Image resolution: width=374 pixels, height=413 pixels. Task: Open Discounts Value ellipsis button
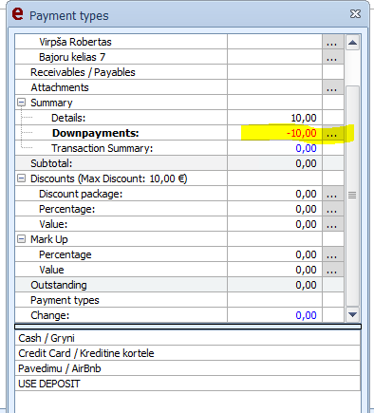coord(333,224)
